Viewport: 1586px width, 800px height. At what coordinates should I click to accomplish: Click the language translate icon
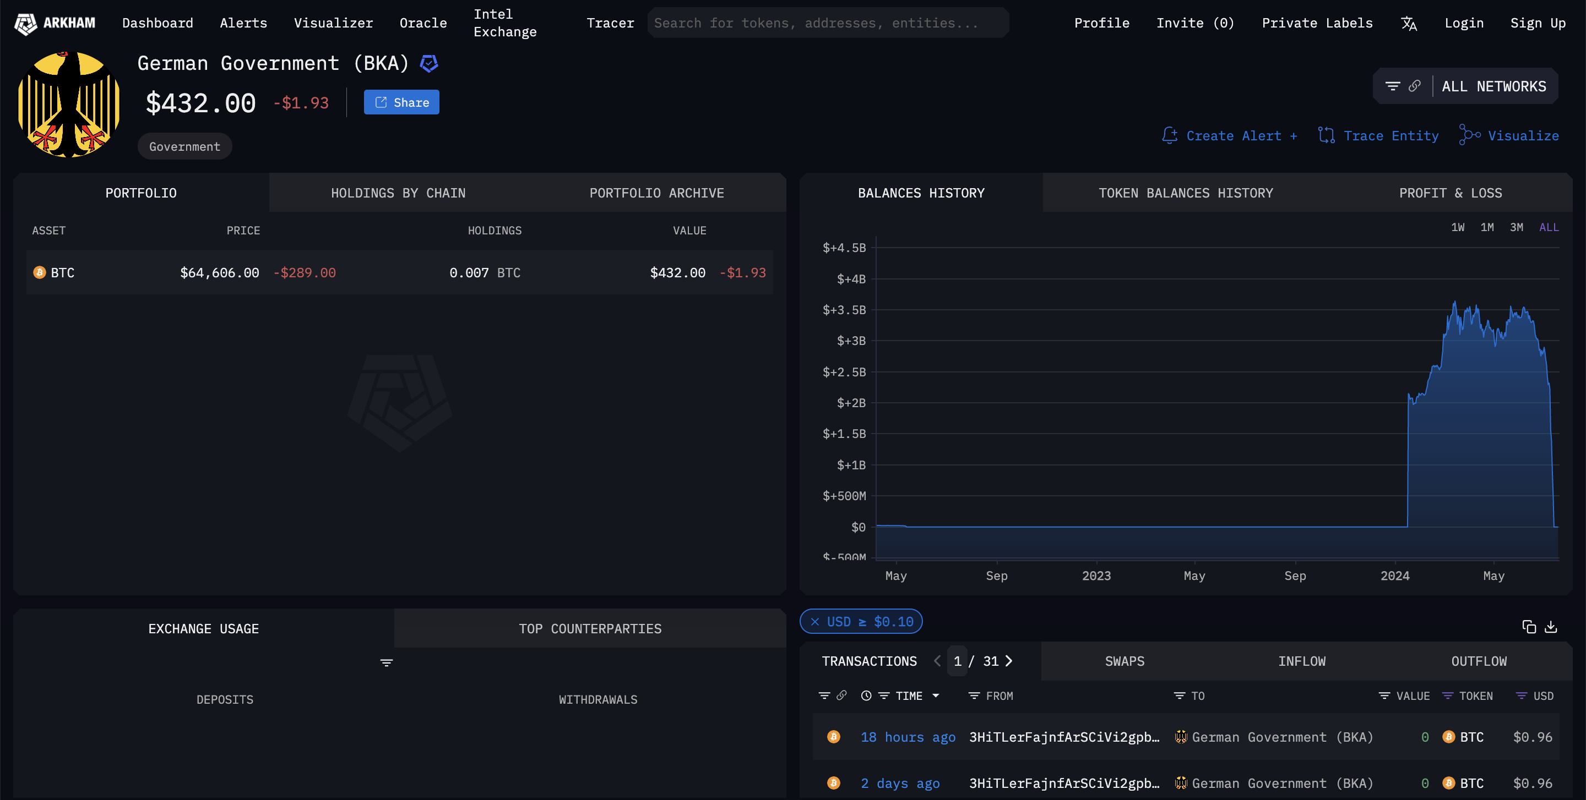point(1408,23)
